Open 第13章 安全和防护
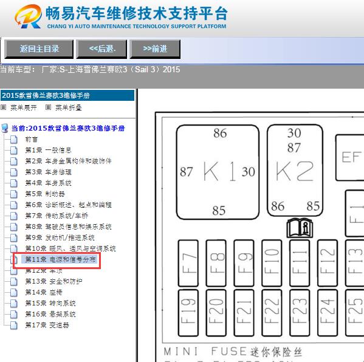Image resolution: width=364 pixels, height=362 pixels. tap(53, 281)
